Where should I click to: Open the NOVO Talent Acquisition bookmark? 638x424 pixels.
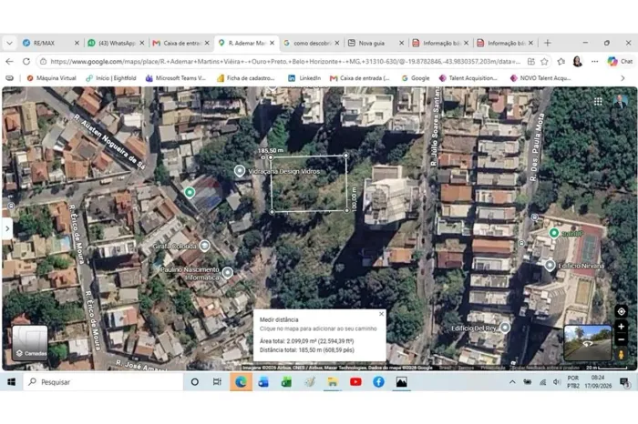tap(540, 78)
